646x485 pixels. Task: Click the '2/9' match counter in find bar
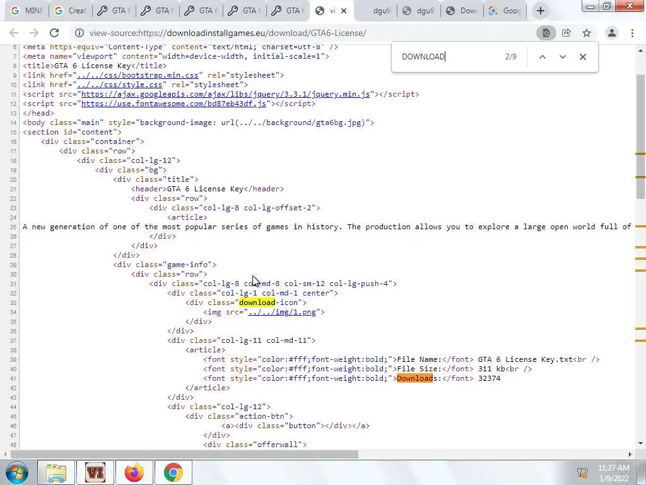coord(511,57)
